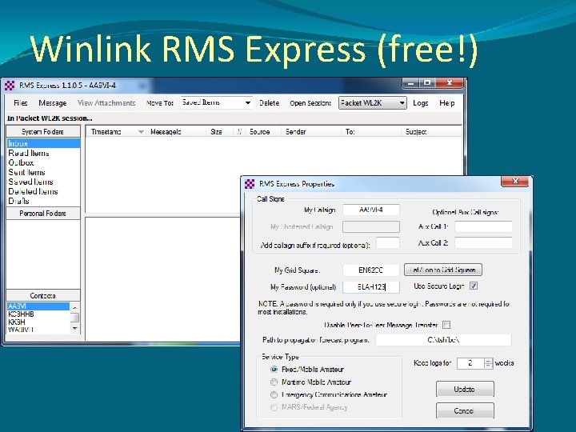The height and width of the screenshot is (432, 576).
Task: Click the Contacts list scroll down arrow
Action: point(74,328)
